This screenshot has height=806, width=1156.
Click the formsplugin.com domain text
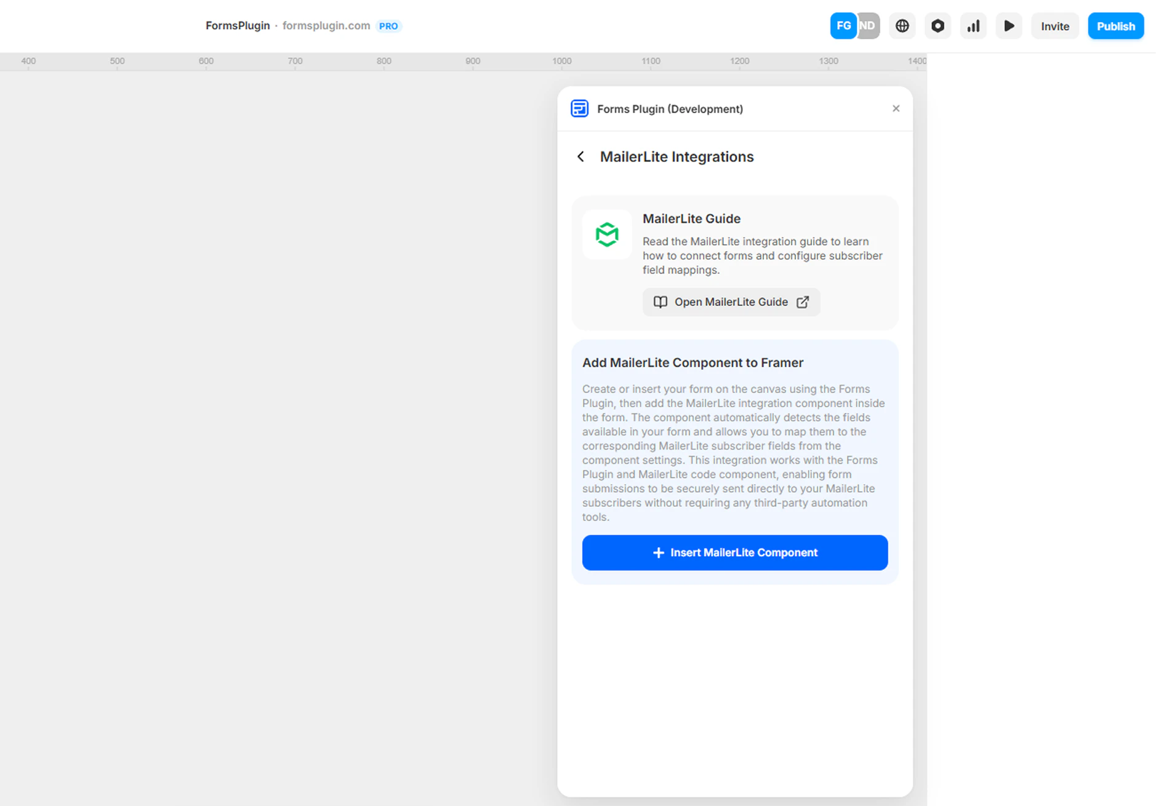(x=326, y=26)
